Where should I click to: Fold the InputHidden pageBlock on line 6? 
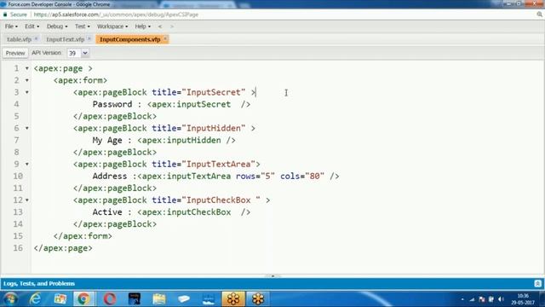26,129
